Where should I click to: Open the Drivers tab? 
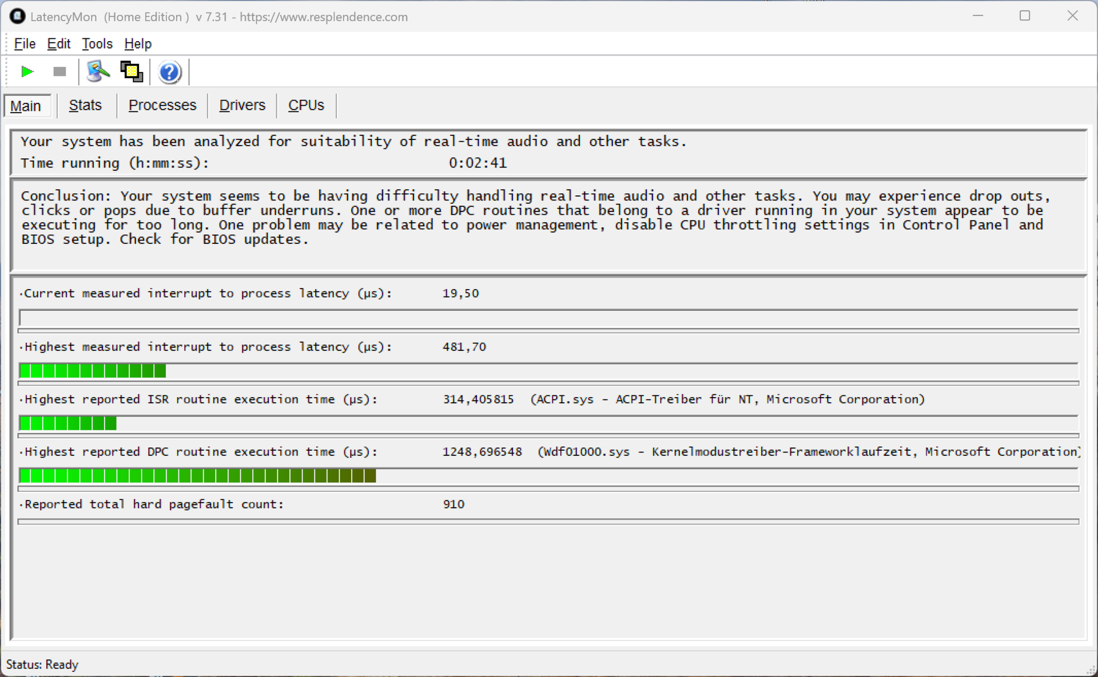[x=242, y=105]
